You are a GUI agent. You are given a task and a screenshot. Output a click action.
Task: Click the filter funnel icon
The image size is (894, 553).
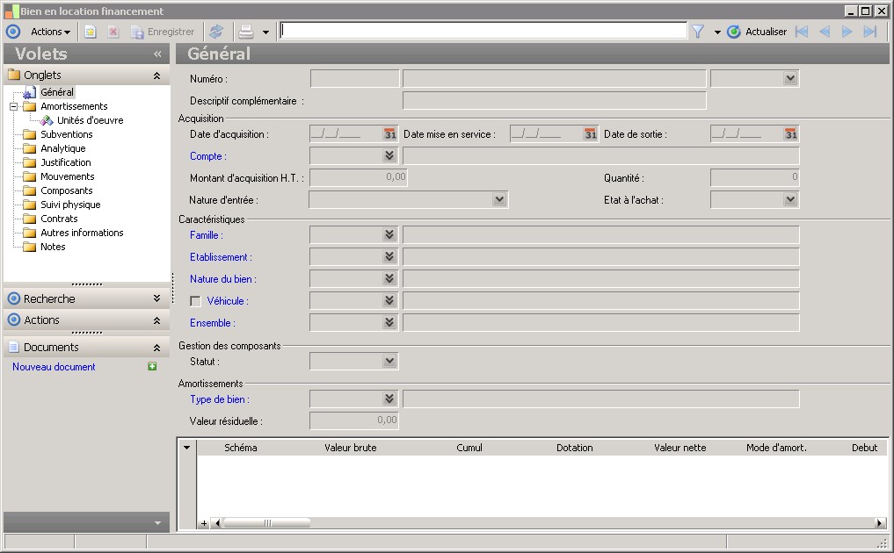tap(698, 32)
